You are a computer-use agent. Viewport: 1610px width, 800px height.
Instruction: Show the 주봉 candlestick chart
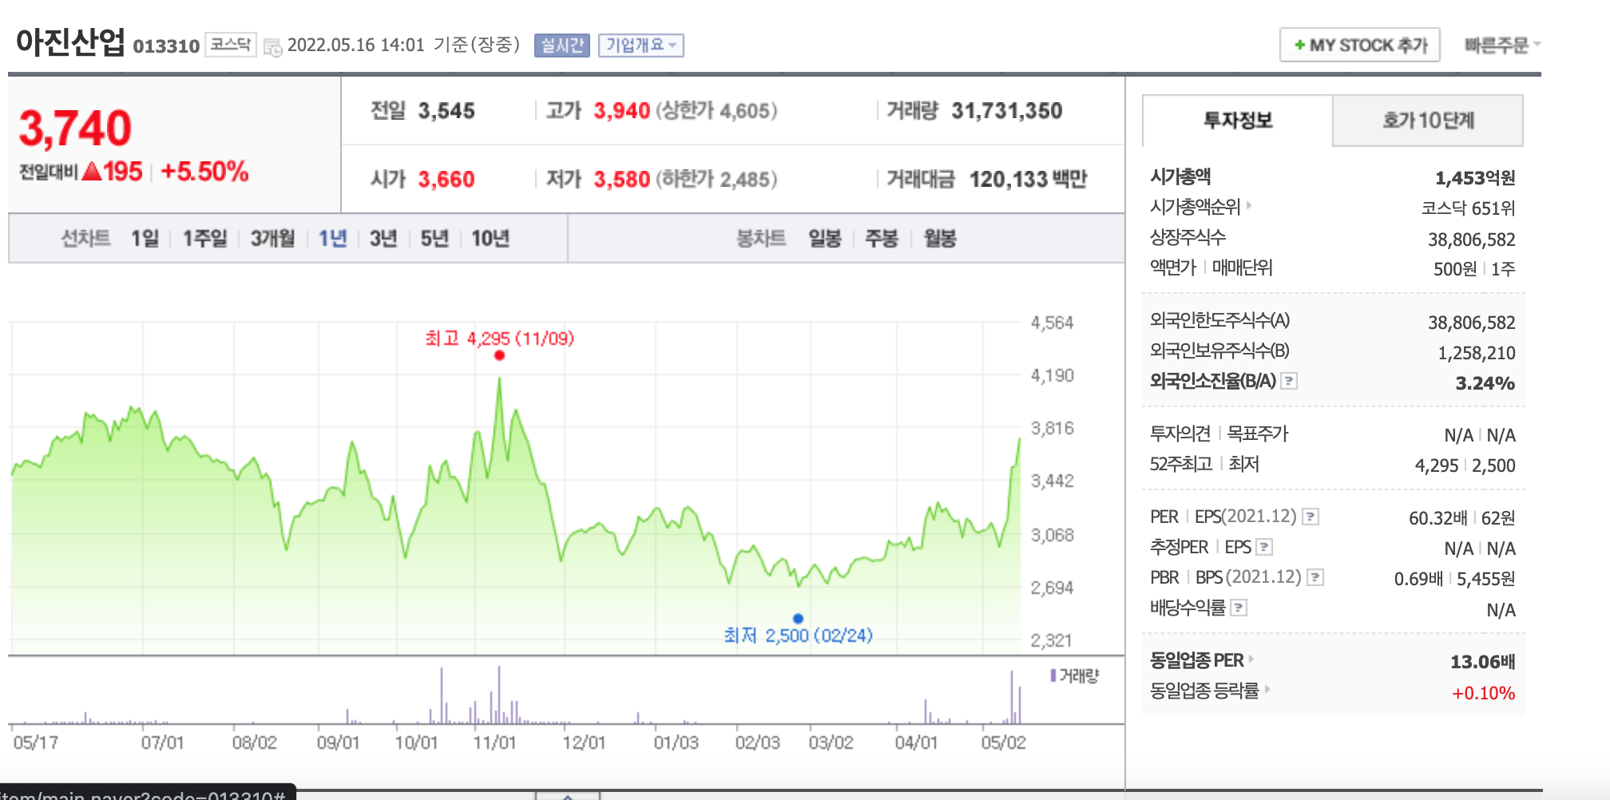click(x=882, y=238)
